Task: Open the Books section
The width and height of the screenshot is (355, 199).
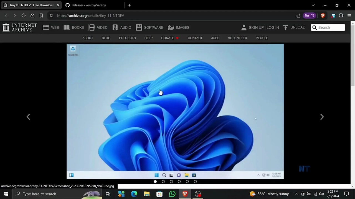Action: pyautogui.click(x=74, y=27)
